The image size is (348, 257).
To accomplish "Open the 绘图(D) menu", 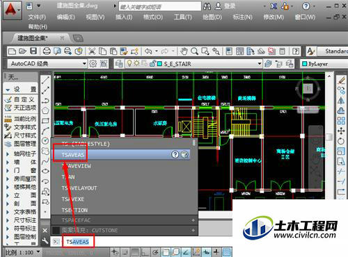I will point(212,17).
